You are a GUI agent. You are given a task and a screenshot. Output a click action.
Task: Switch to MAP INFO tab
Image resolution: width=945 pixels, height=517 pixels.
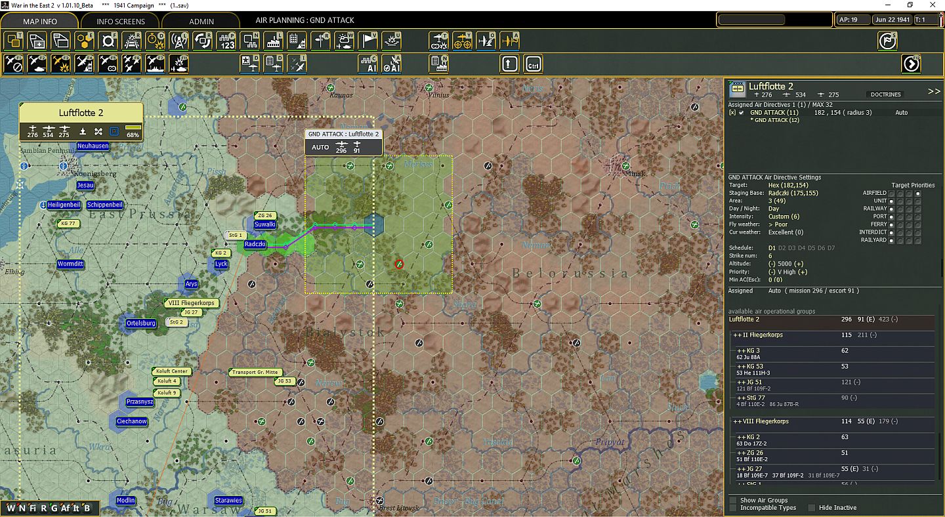40,21
